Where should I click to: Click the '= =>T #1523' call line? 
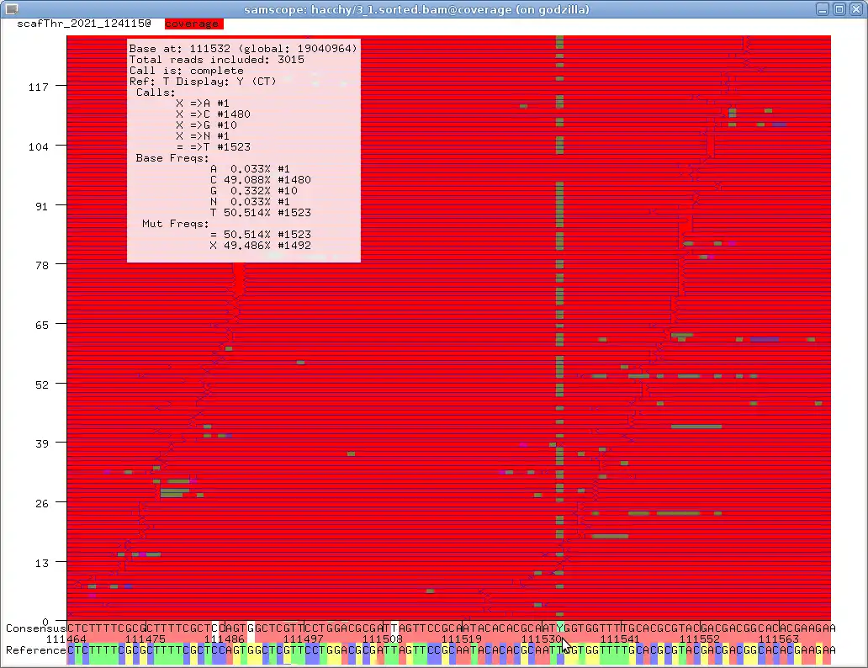point(213,146)
